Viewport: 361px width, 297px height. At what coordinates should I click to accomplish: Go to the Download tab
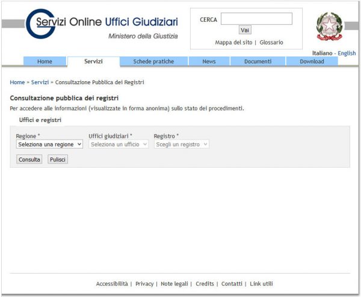[312, 61]
